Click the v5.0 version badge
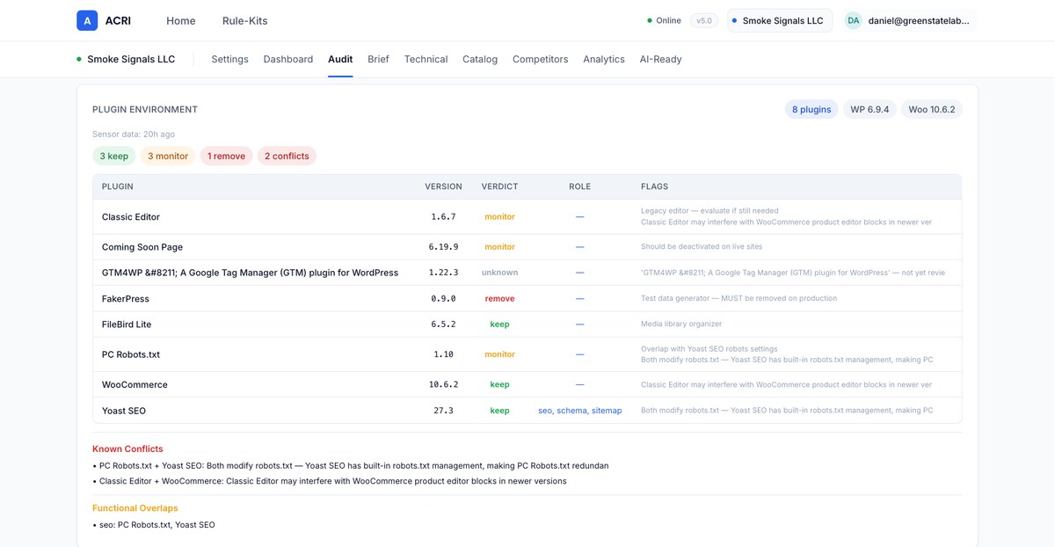 704,20
